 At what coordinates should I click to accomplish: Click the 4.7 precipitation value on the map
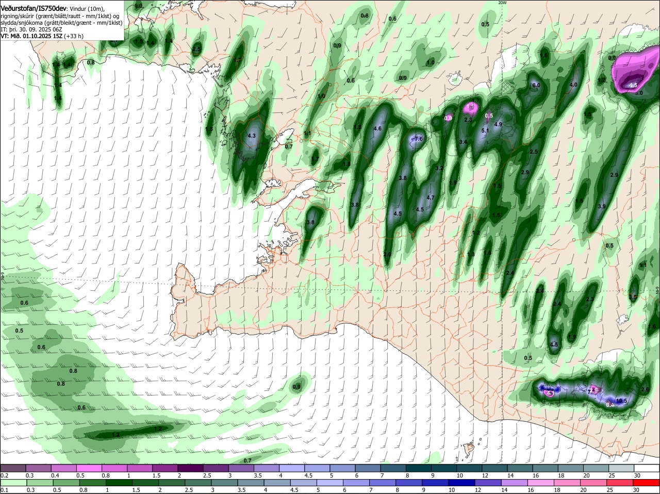point(431,197)
